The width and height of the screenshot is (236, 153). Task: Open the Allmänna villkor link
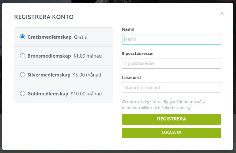tap(137, 108)
